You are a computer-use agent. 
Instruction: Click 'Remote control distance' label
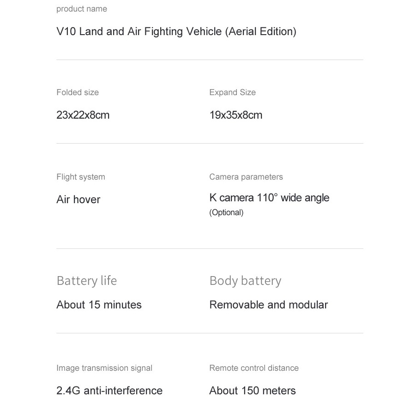tap(254, 368)
